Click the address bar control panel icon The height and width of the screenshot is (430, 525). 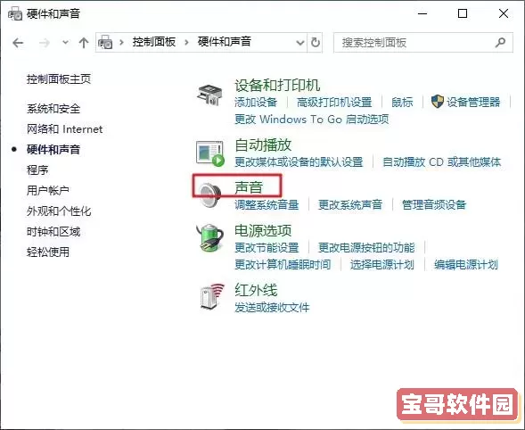click(105, 43)
